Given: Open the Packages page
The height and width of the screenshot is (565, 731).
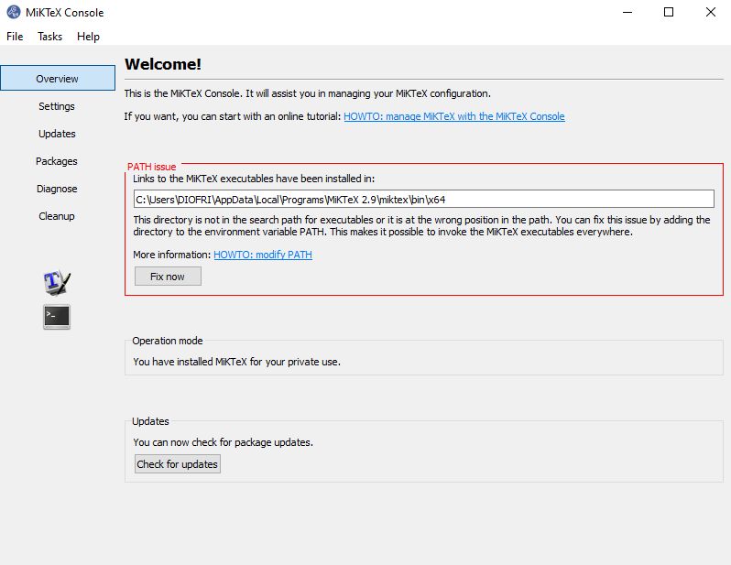Looking at the screenshot, I should pos(57,161).
